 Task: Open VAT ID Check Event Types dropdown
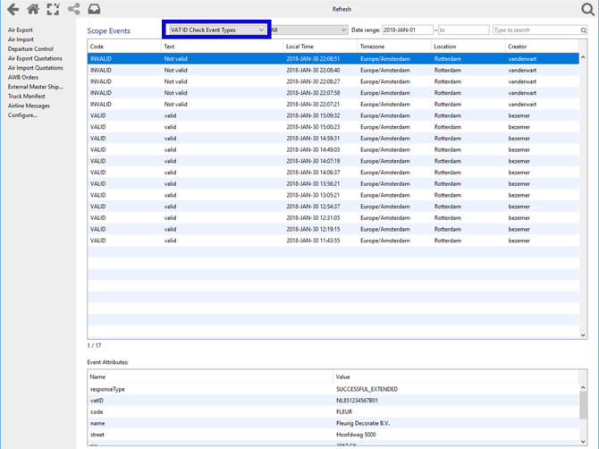[x=217, y=30]
